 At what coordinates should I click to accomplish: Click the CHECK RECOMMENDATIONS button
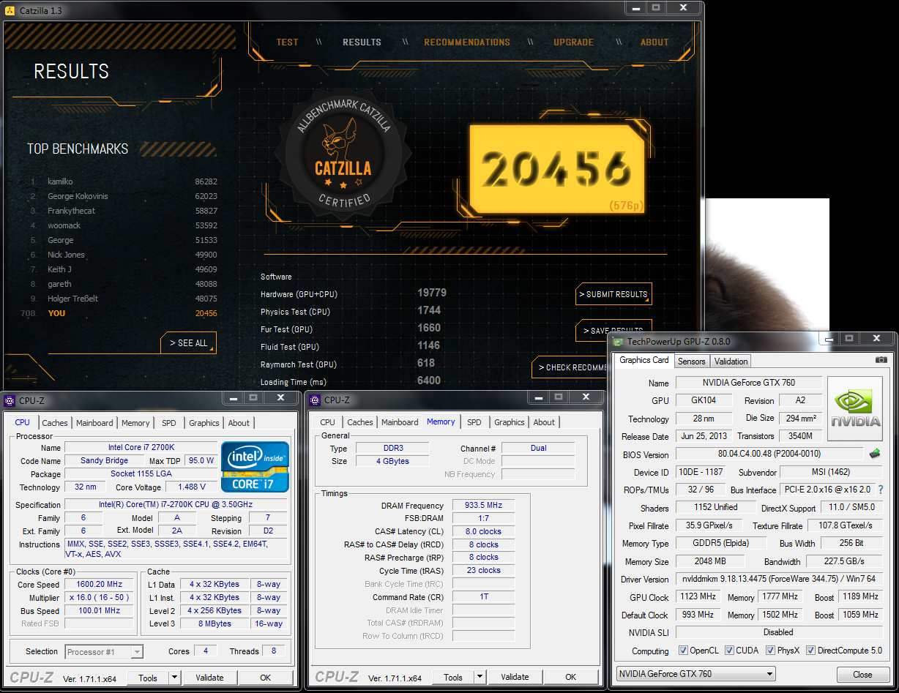(571, 367)
